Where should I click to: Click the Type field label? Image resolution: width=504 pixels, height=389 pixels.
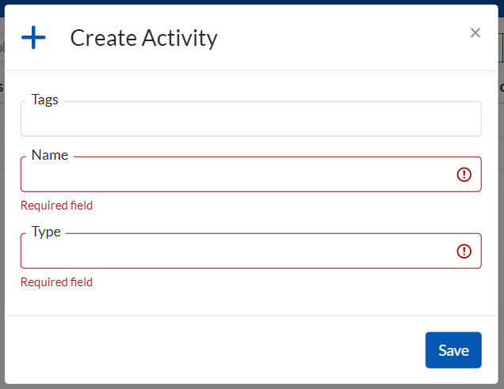click(x=46, y=232)
